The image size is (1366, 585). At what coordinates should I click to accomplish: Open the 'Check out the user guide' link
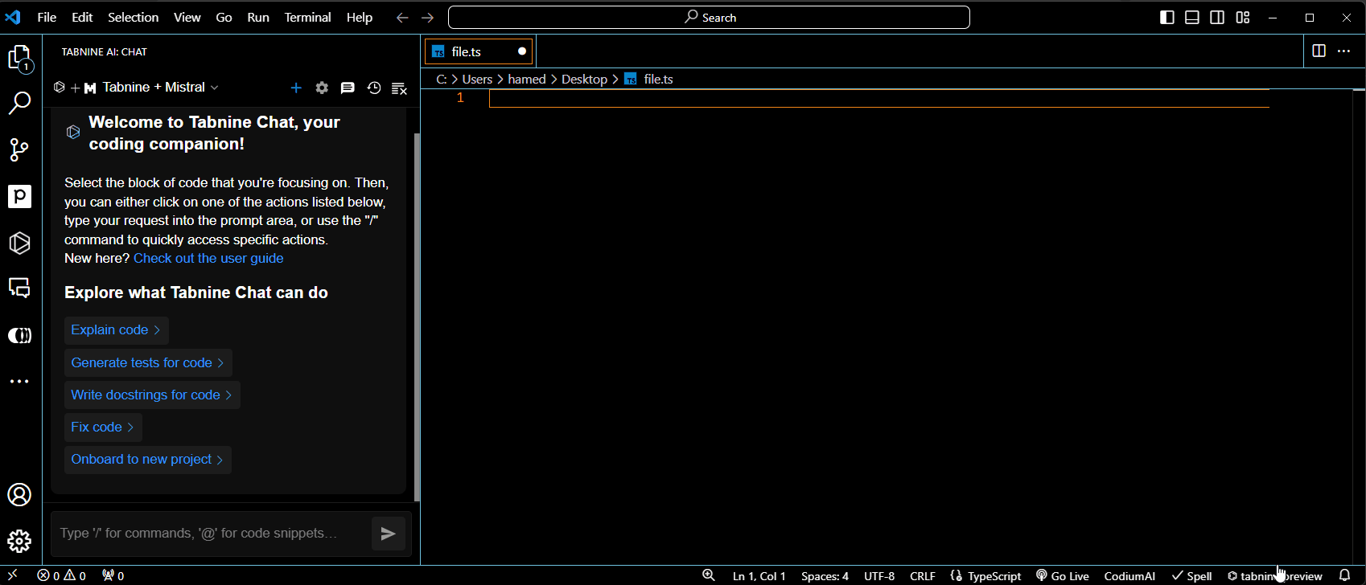pos(208,259)
